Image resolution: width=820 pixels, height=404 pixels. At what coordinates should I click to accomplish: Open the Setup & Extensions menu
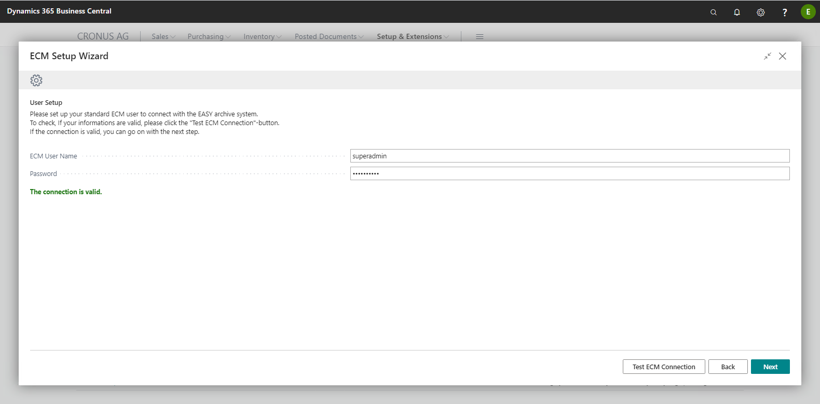click(x=413, y=36)
